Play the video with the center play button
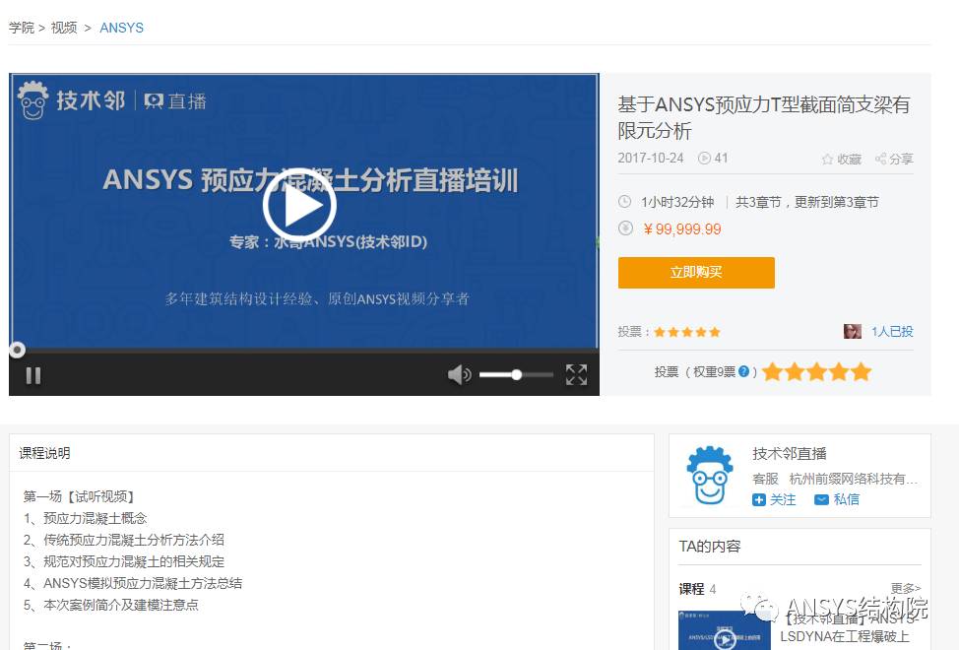The image size is (959, 650). [x=299, y=205]
